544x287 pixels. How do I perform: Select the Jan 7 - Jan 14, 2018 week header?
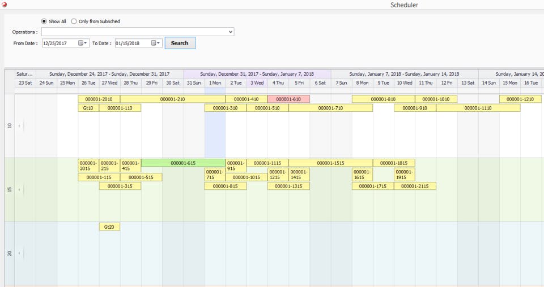click(x=404, y=74)
